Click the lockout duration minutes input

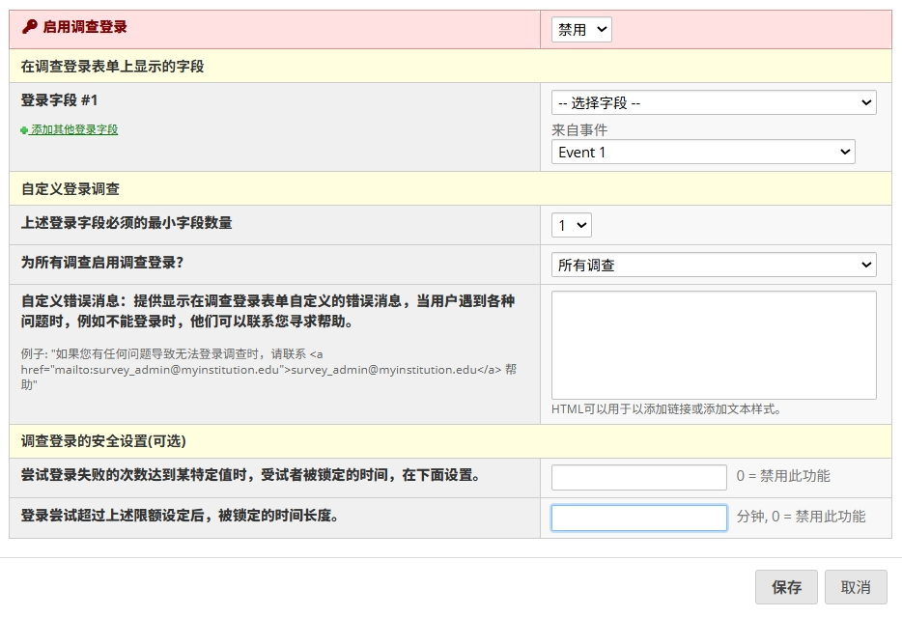tap(638, 518)
